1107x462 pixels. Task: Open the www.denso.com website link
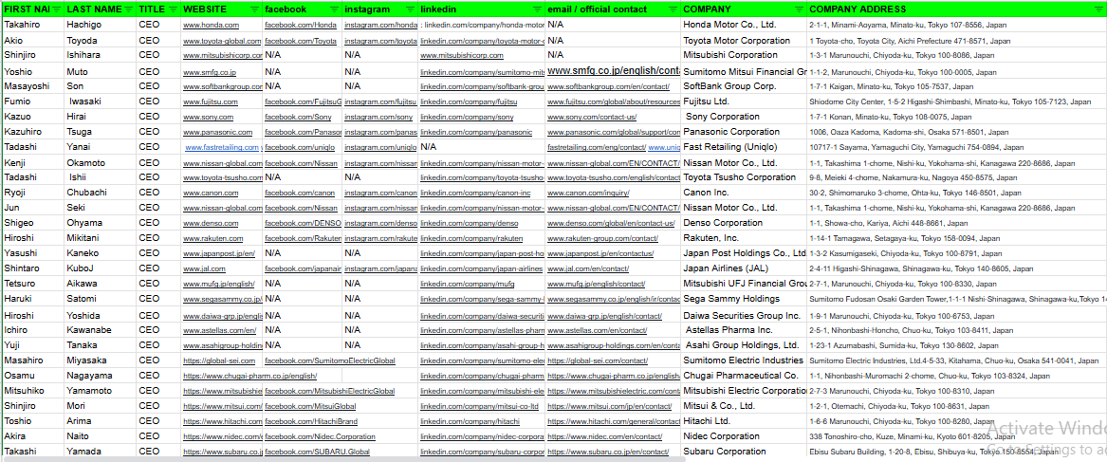pos(211,223)
